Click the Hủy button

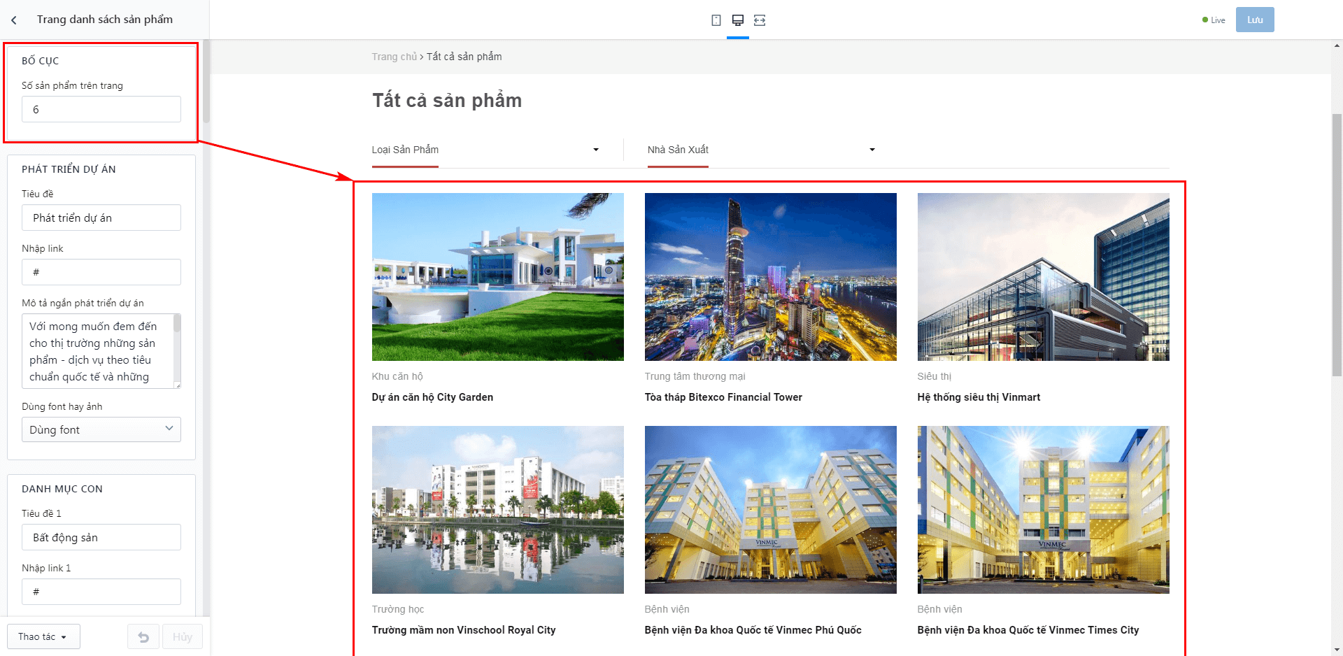point(183,637)
